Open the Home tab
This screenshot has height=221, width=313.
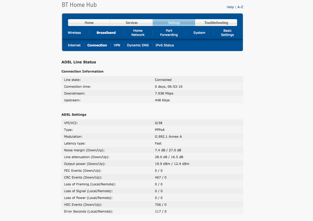pos(89,23)
